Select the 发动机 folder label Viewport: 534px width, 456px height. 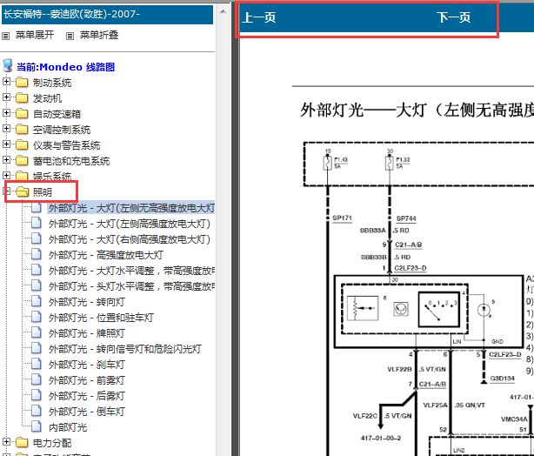point(47,98)
